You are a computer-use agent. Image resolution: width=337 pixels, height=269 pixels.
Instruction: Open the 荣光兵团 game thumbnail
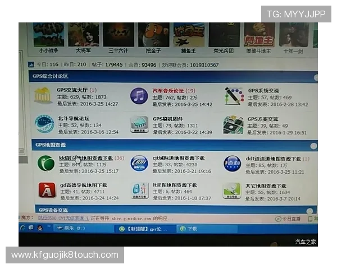pos(224,35)
